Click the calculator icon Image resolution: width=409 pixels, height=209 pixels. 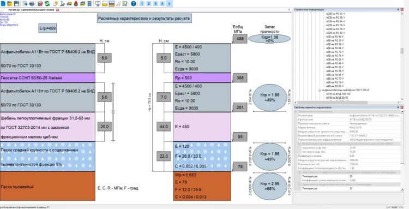89,4
